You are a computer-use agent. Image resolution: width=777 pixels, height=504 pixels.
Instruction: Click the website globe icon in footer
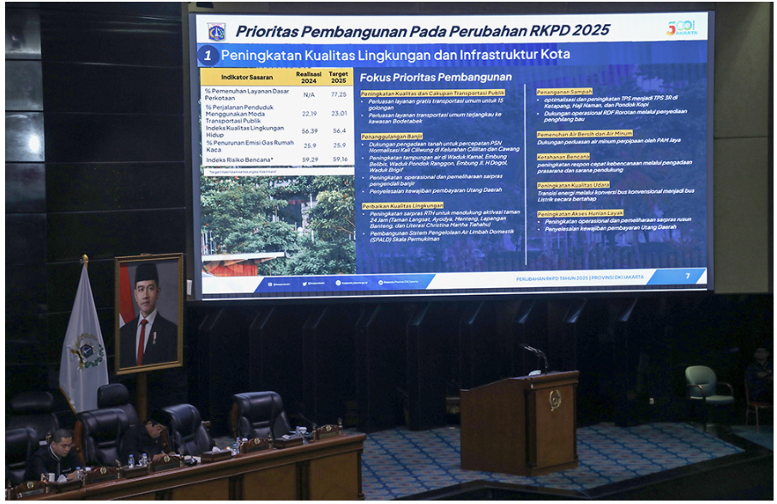(339, 282)
